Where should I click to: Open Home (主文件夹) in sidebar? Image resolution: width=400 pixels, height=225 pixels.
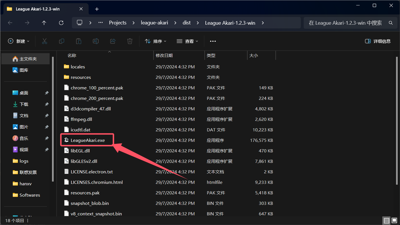[26, 59]
